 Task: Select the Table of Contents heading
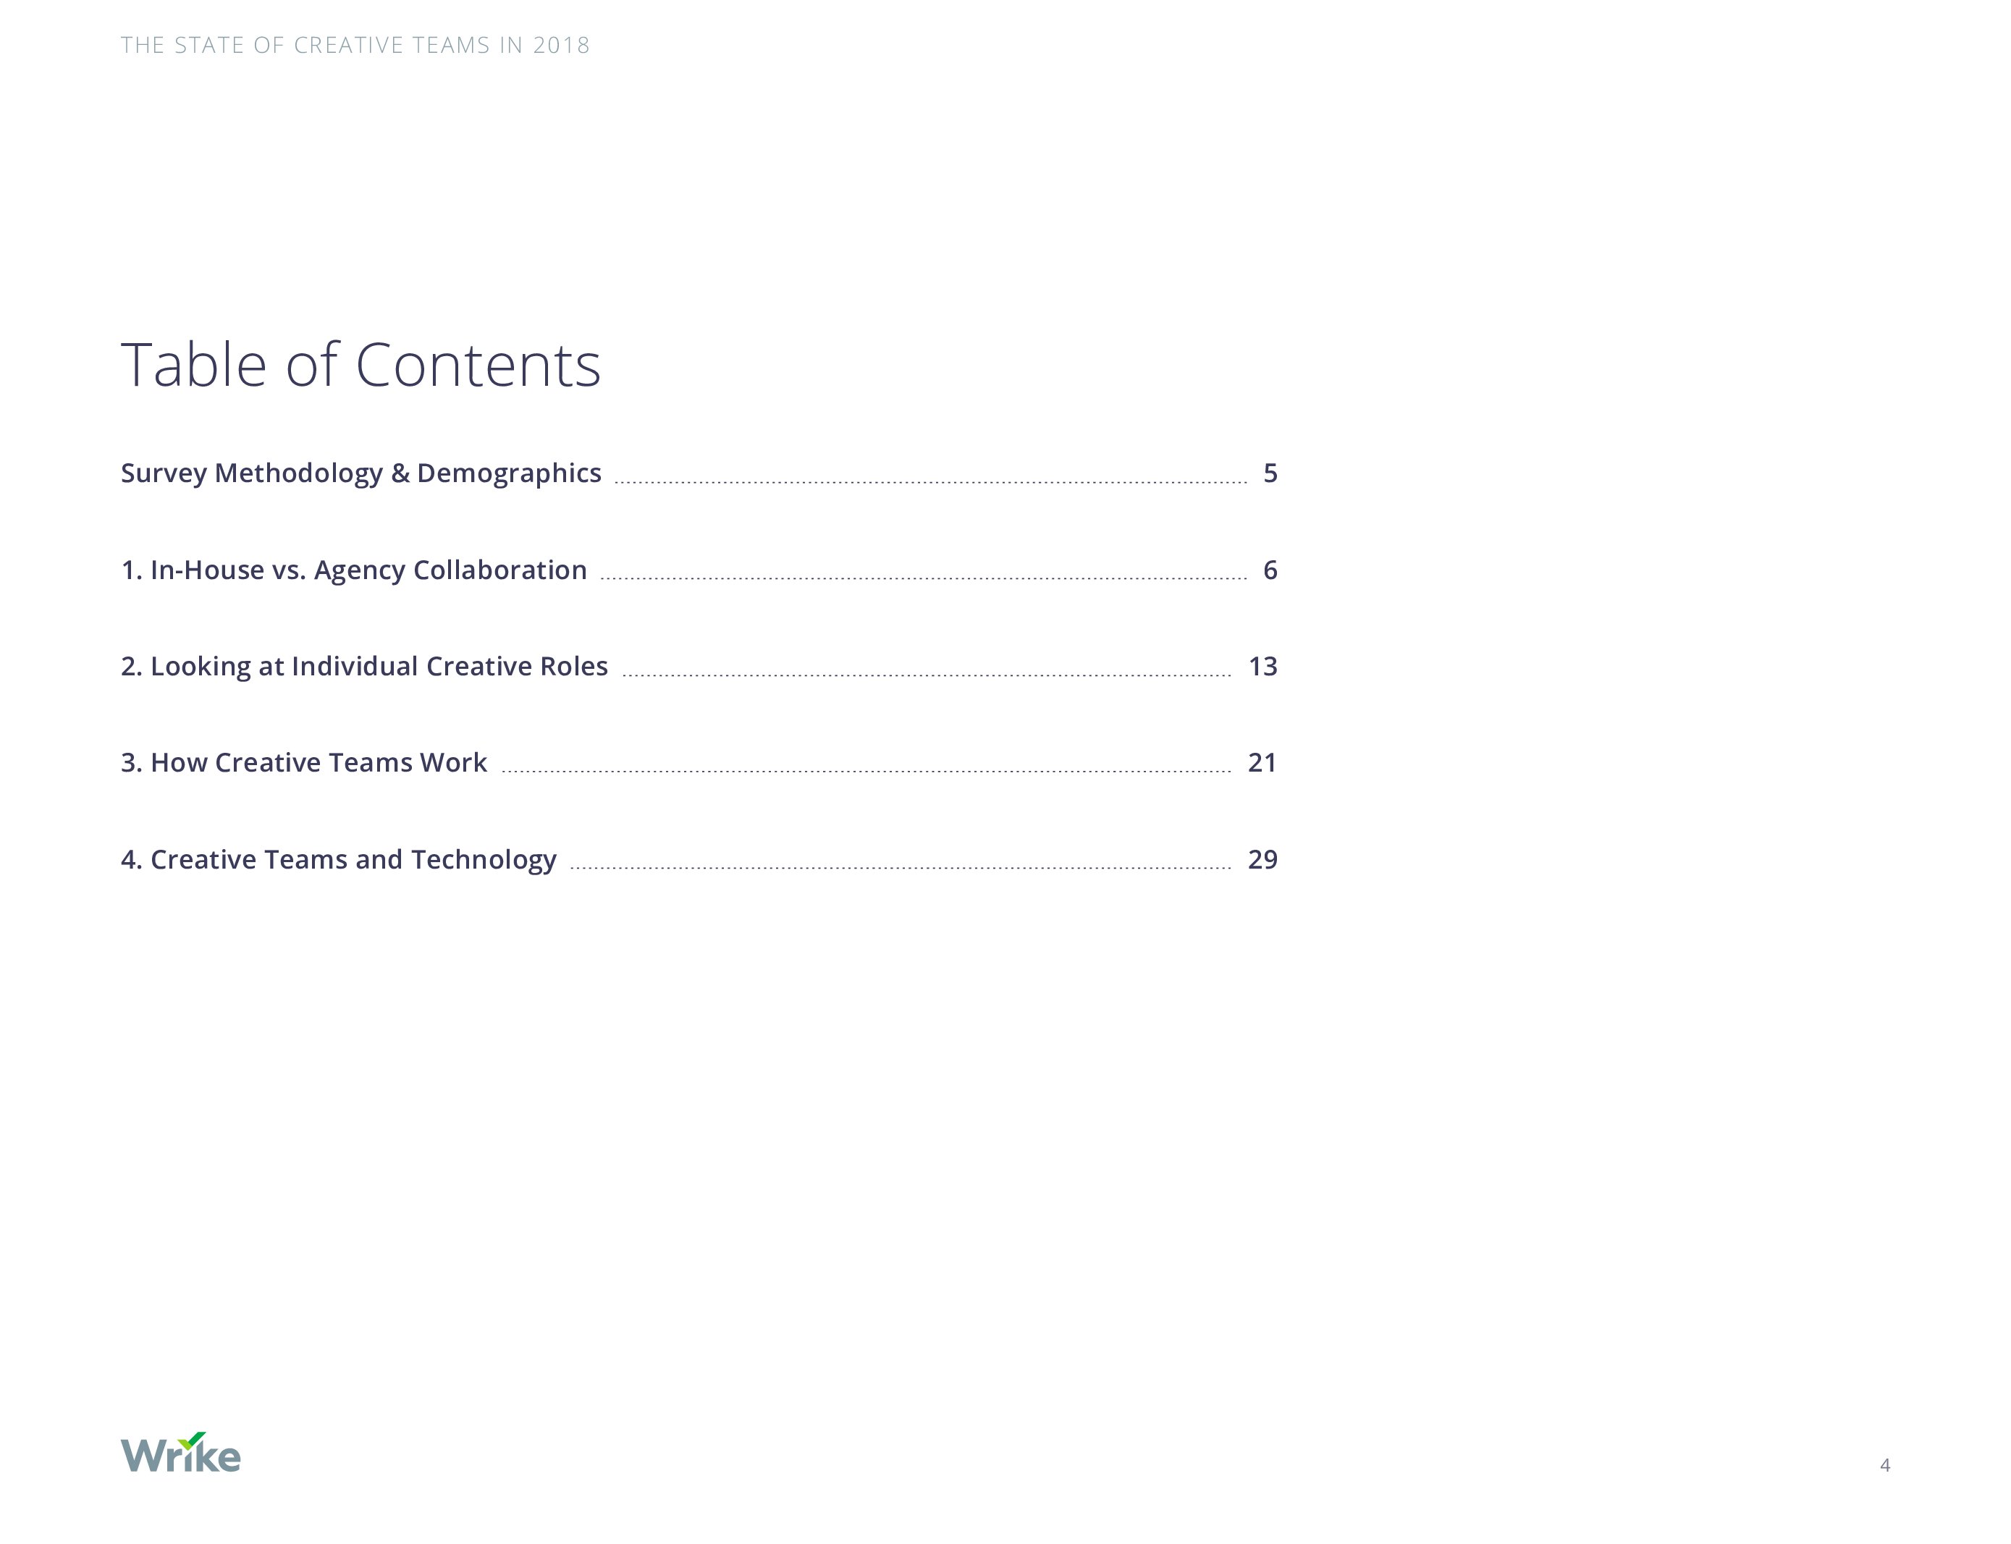[361, 365]
